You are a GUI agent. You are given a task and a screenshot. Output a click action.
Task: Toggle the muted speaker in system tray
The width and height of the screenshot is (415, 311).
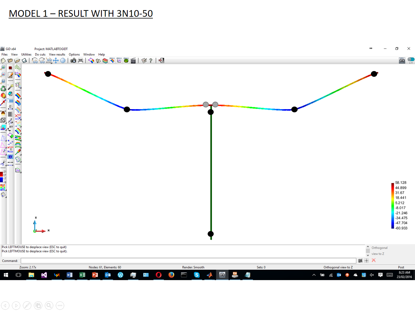[372, 275]
